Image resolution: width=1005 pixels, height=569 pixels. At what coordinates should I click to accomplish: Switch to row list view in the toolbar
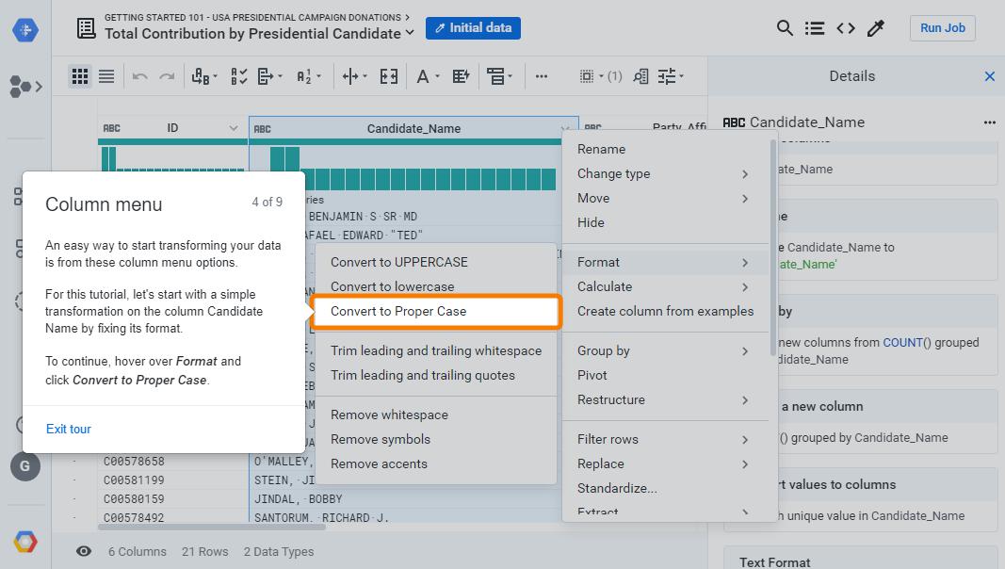(x=106, y=76)
